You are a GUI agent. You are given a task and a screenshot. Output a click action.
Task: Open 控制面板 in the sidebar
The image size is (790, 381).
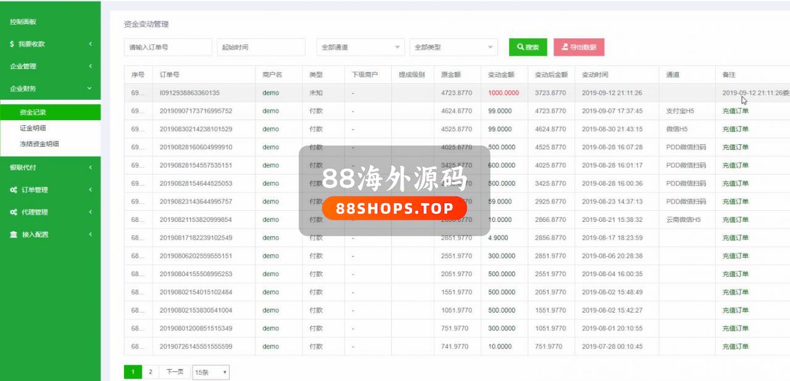pos(23,22)
